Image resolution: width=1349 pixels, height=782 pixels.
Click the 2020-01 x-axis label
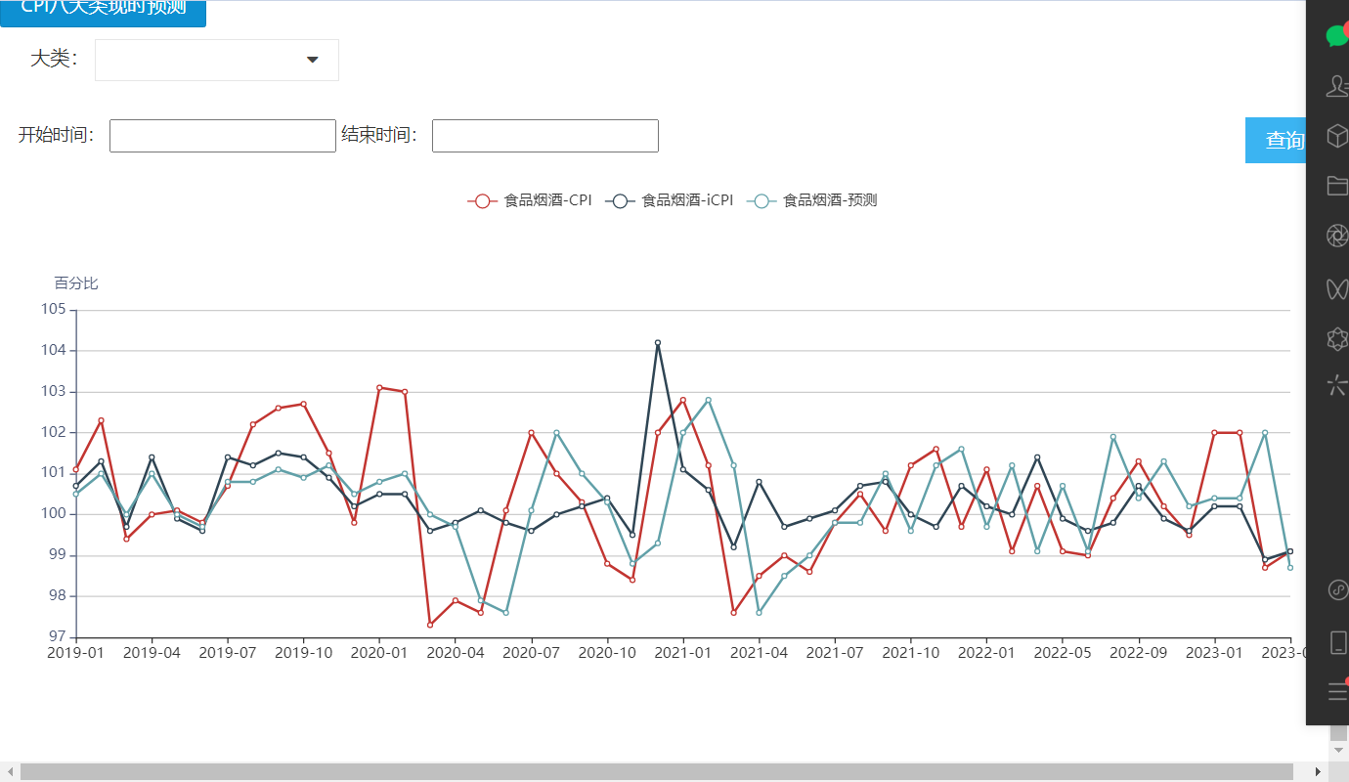379,652
